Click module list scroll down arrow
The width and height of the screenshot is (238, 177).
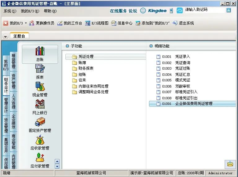[x=57, y=166]
